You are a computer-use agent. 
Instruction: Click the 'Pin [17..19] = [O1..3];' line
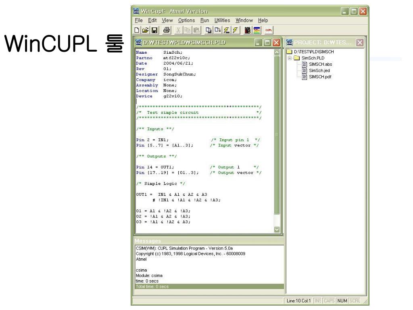[167, 173]
